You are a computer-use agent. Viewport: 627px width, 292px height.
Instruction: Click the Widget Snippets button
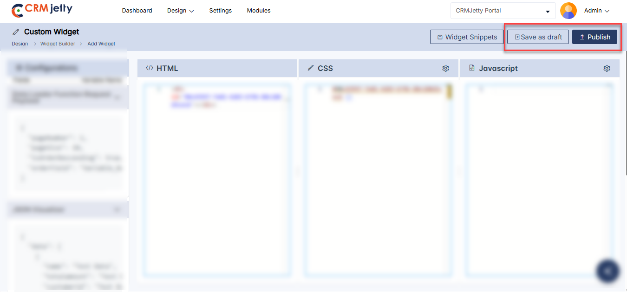point(466,37)
